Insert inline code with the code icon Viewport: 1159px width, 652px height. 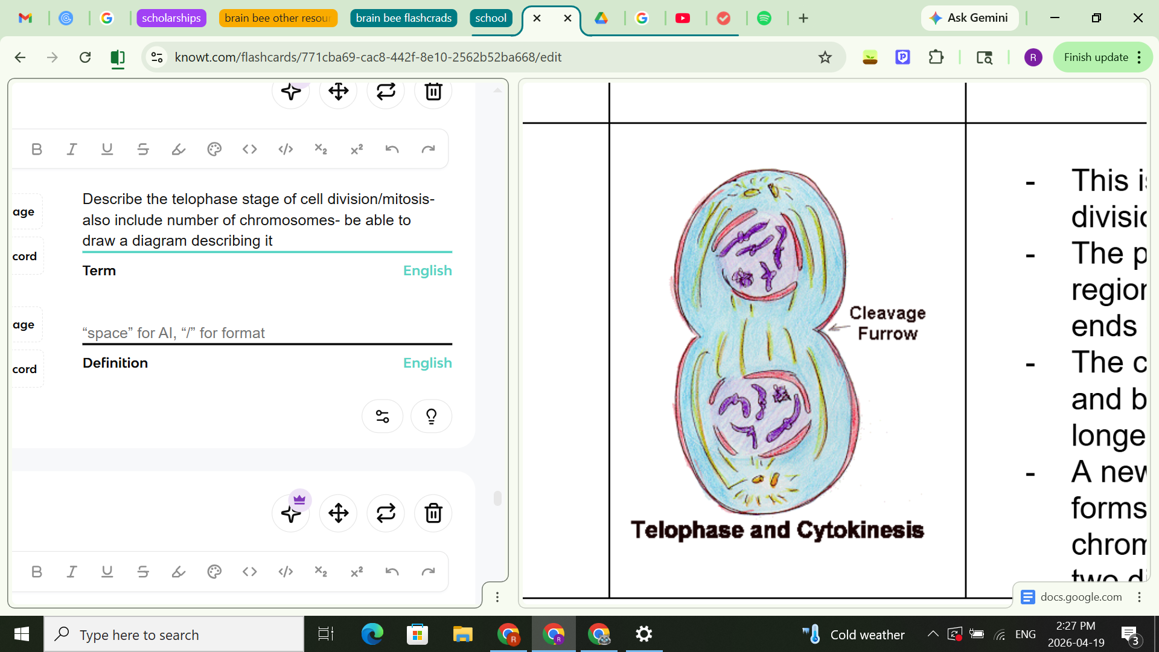tap(249, 149)
